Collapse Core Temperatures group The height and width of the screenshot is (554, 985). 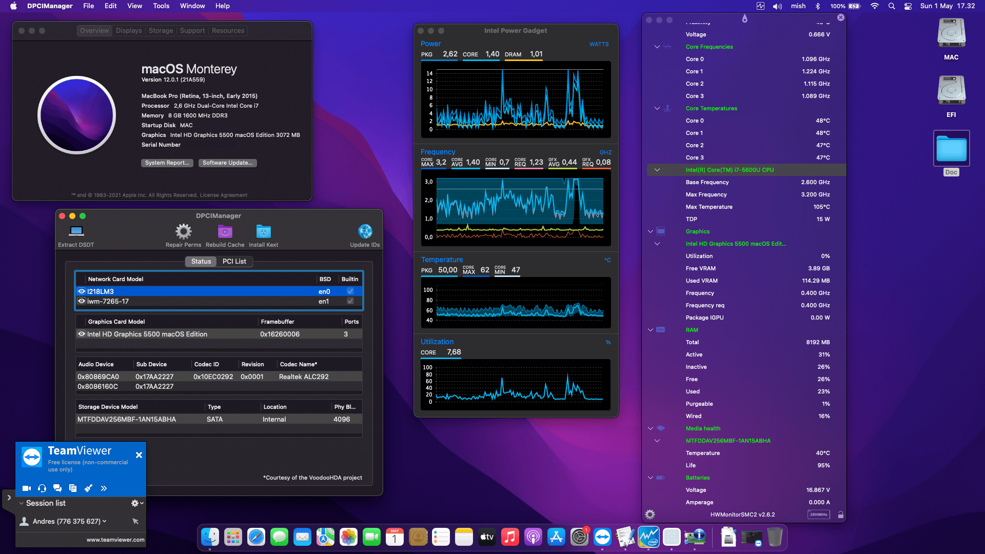[657, 108]
